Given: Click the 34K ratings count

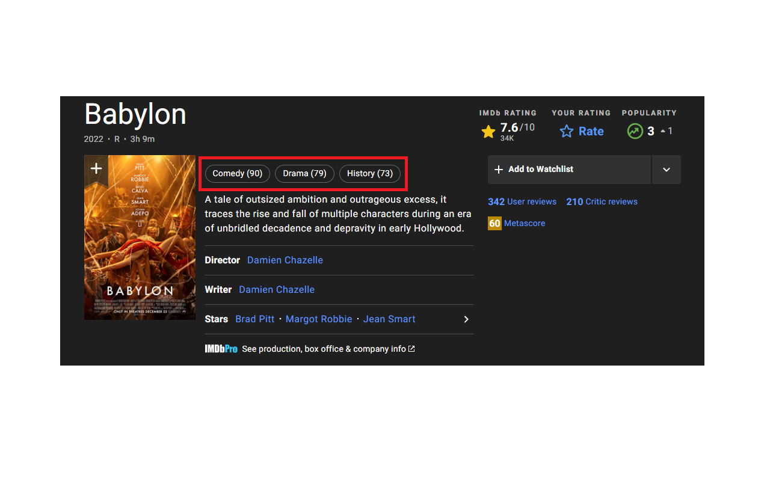Looking at the screenshot, I should (x=507, y=138).
